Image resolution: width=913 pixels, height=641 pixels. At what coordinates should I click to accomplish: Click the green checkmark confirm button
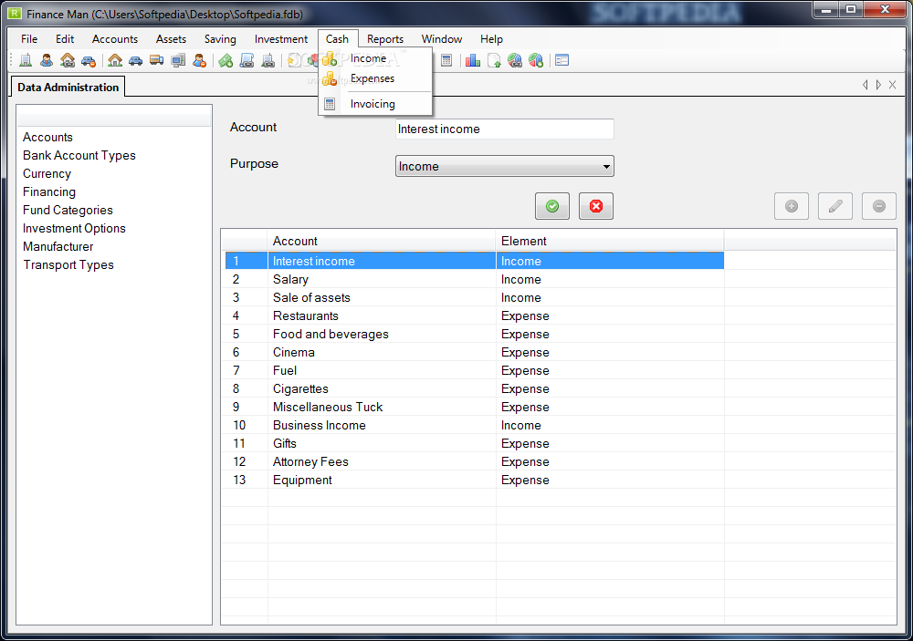click(551, 207)
